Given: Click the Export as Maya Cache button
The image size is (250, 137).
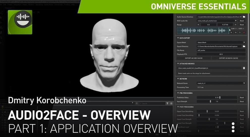Looking at the screenshot, I should click(x=228, y=58).
